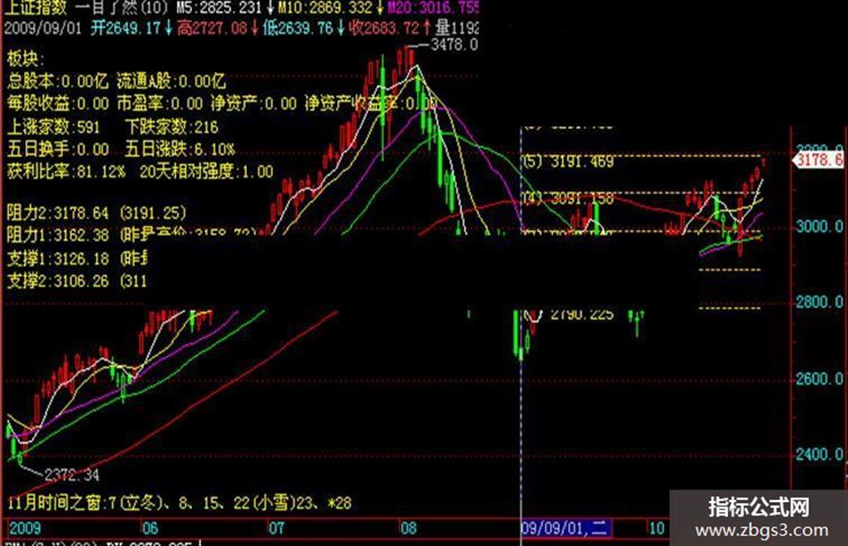This screenshot has height=546, width=848.
Task: Click the 五日涨跌:6.10% value
Action: (179, 149)
